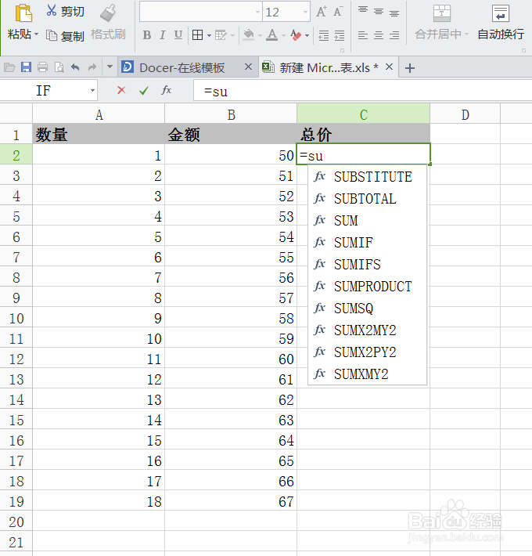532x556 pixels.
Task: Select SUM from autocomplete list
Action: pyautogui.click(x=367, y=221)
